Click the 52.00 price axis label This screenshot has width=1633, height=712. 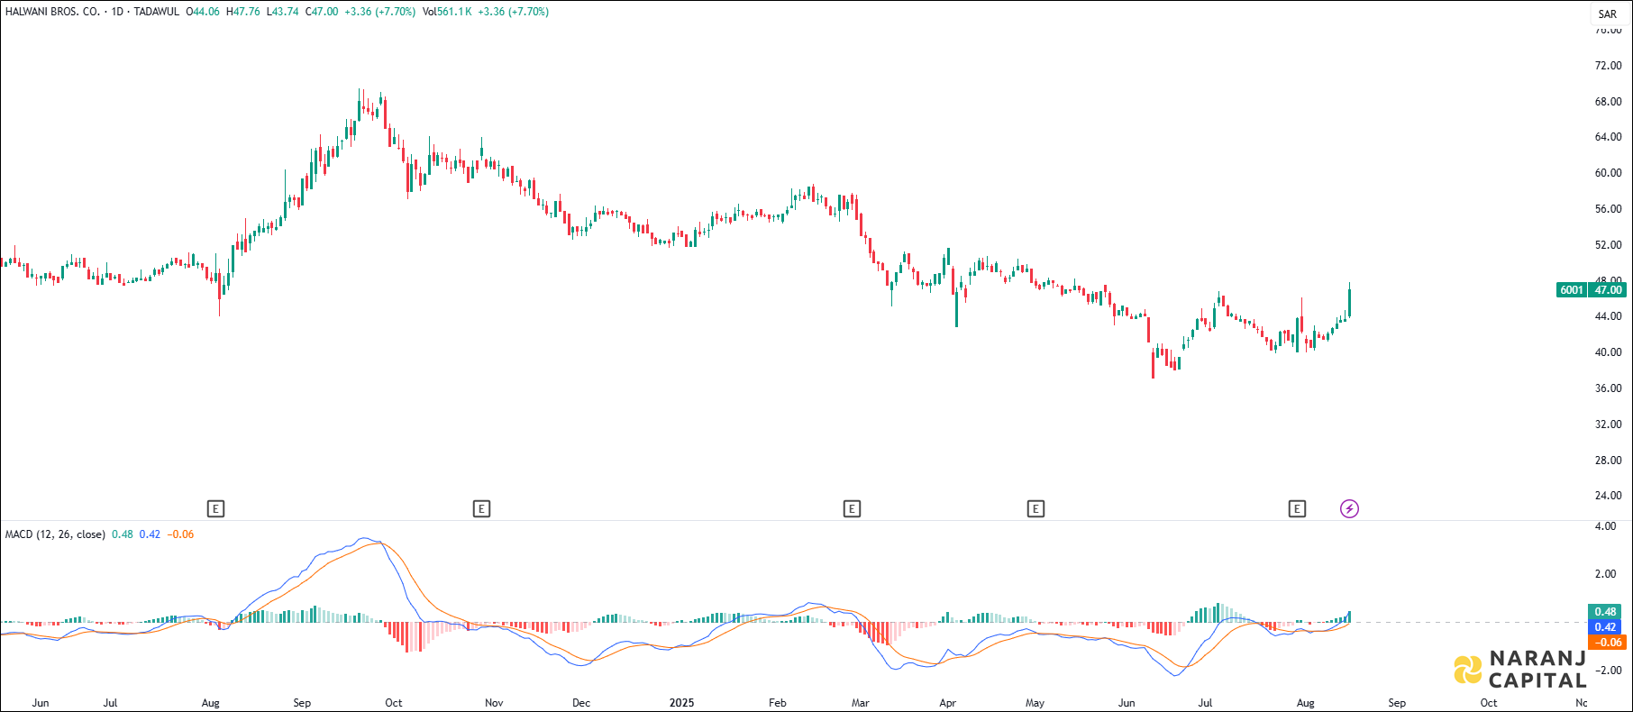1608,245
